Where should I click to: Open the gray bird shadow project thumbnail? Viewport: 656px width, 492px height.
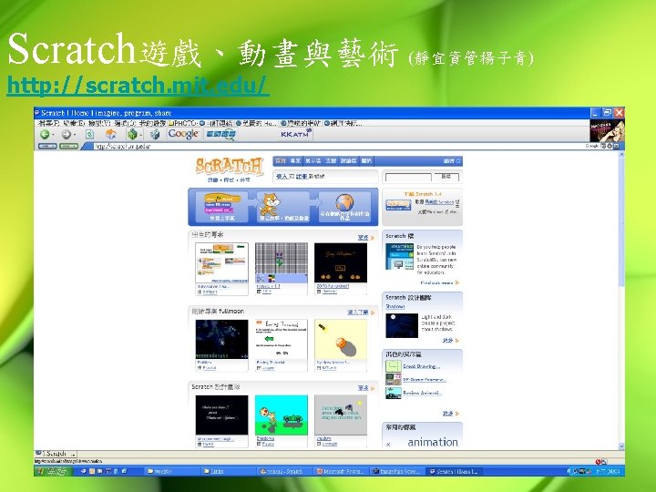click(341, 415)
